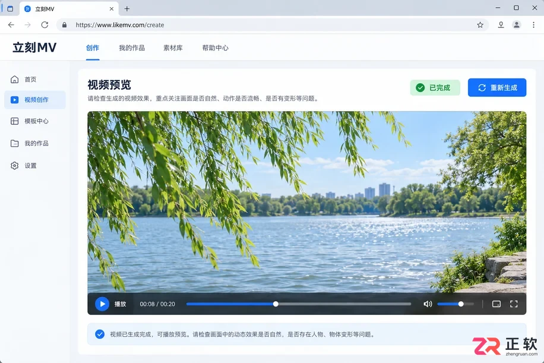This screenshot has height=363, width=544.
Task: Click the blue checkmark in the notice
Action: (x=100, y=334)
